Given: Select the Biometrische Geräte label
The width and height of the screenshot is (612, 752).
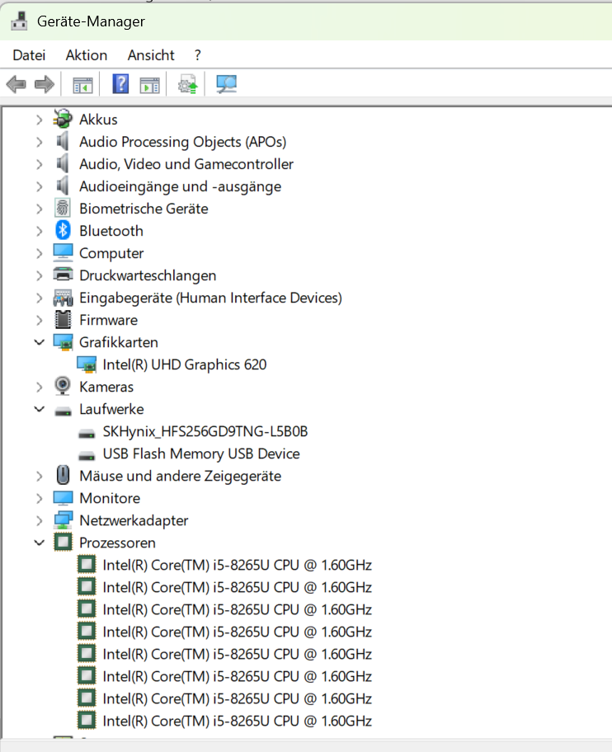Looking at the screenshot, I should click(x=144, y=209).
